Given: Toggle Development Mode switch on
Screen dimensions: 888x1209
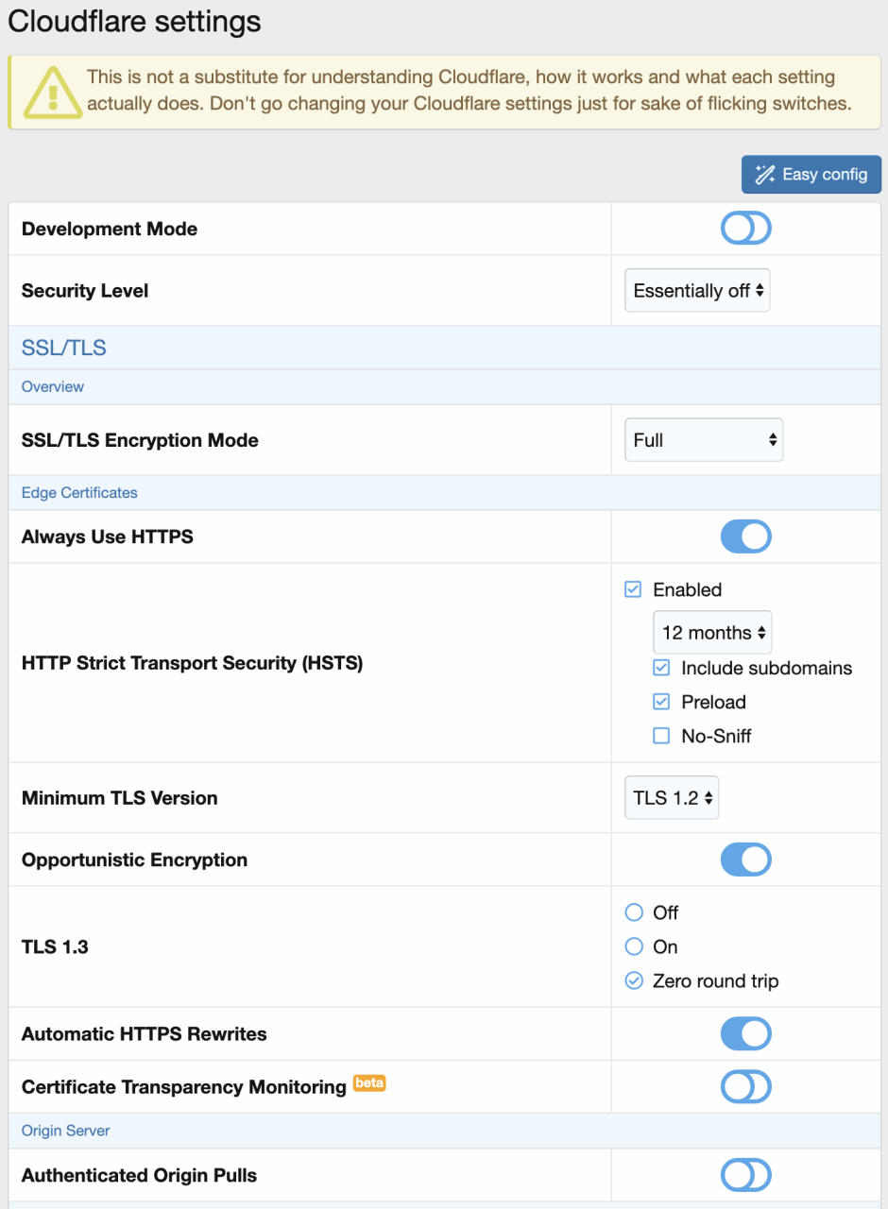Looking at the screenshot, I should click(x=745, y=229).
